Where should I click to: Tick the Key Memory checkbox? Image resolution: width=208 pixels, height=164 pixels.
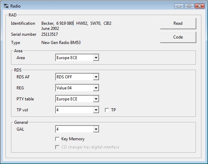coord(57,139)
